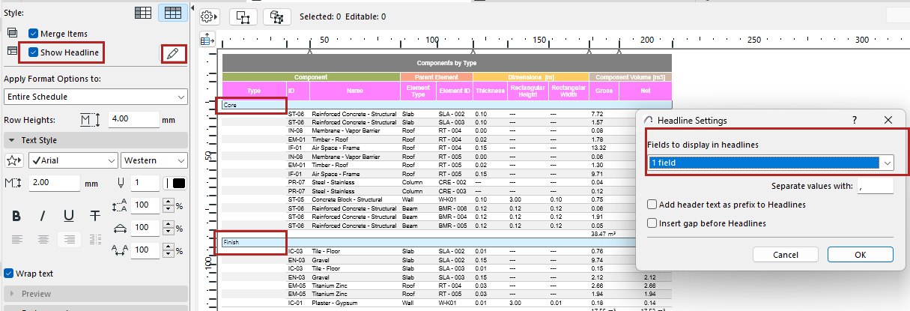The image size is (910, 311).
Task: Click Select in 3D view icon
Action: [x=276, y=16]
